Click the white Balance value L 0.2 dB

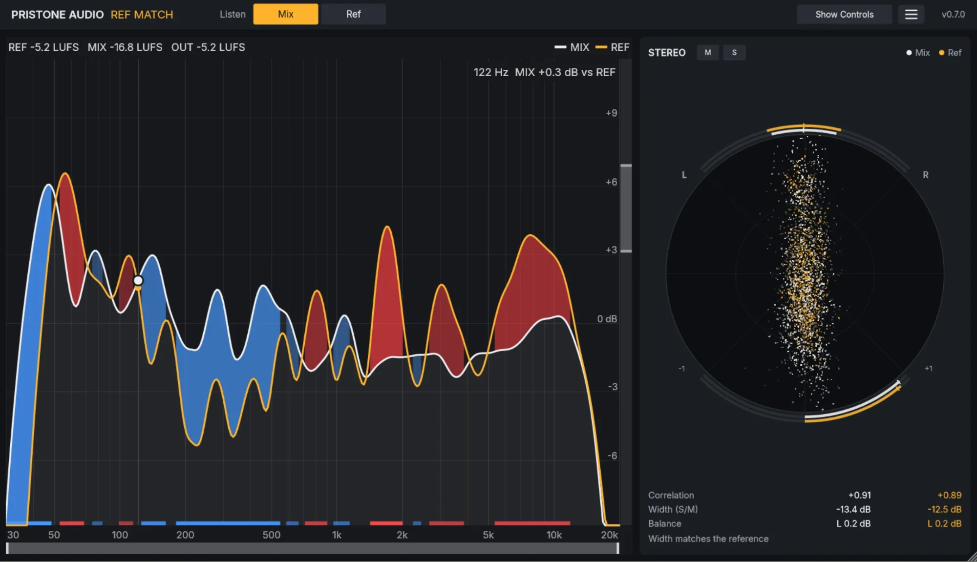(853, 523)
